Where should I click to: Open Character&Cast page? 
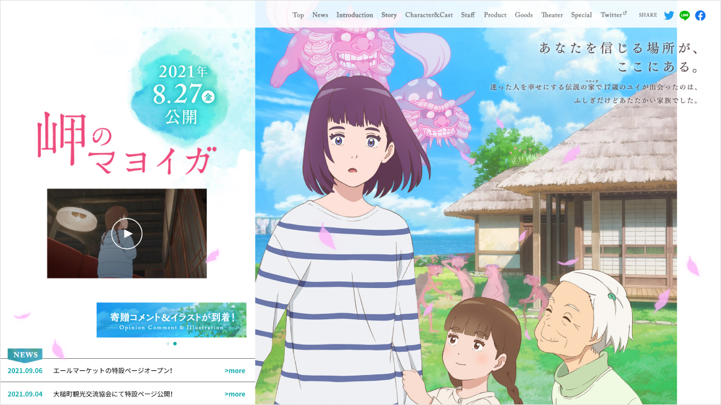pos(429,15)
